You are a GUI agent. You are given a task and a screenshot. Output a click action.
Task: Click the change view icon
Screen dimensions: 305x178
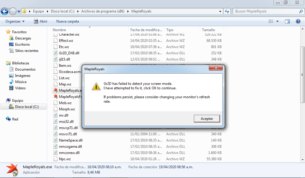271,21
